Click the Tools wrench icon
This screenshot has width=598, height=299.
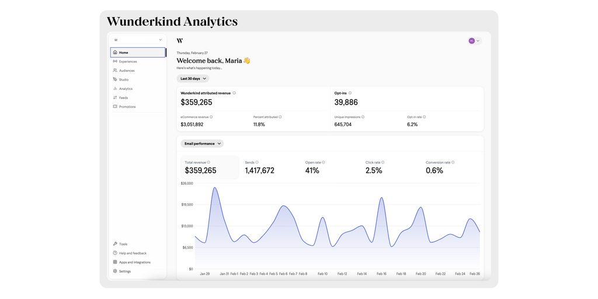[115, 244]
